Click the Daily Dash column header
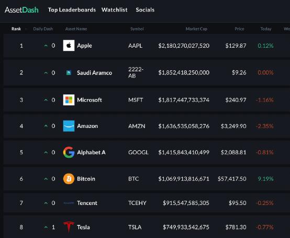Viewport: 290px width, 238px height. coord(43,29)
